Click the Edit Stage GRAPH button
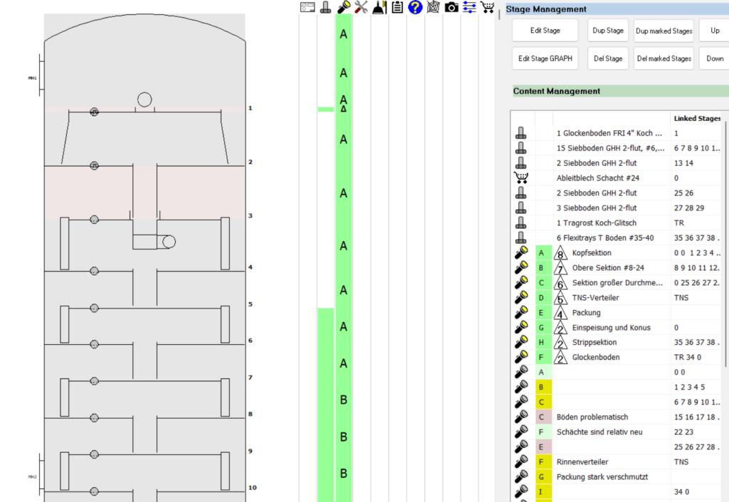Image resolution: width=729 pixels, height=502 pixels. pyautogui.click(x=545, y=58)
